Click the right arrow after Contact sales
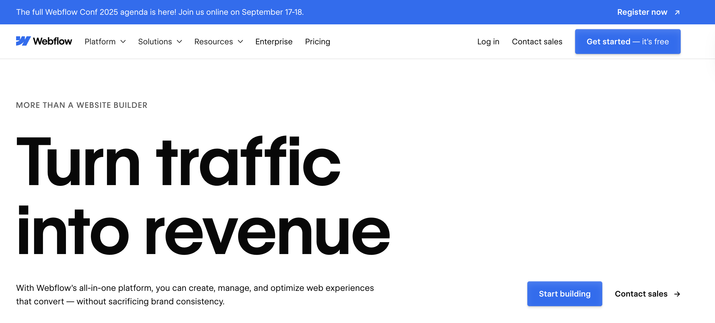Viewport: 715px width, 323px height. coord(677,294)
